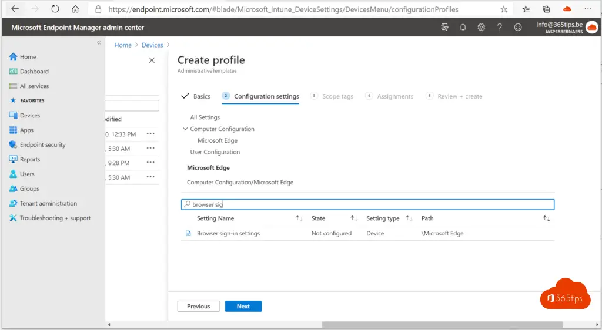Open more options for first 5:30 AM row
The width and height of the screenshot is (602, 330).
coord(150,148)
